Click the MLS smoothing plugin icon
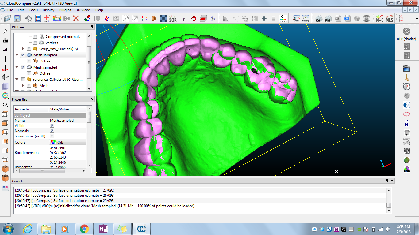The image size is (419, 235). 389,19
